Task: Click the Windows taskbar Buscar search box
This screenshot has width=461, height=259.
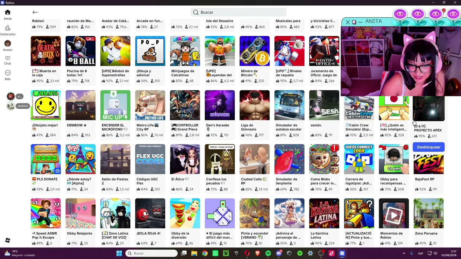Action: (152, 253)
